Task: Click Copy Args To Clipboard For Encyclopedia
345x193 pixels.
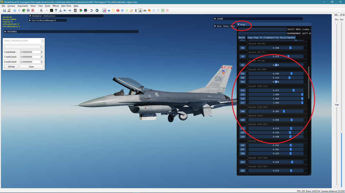Action: click(271, 37)
